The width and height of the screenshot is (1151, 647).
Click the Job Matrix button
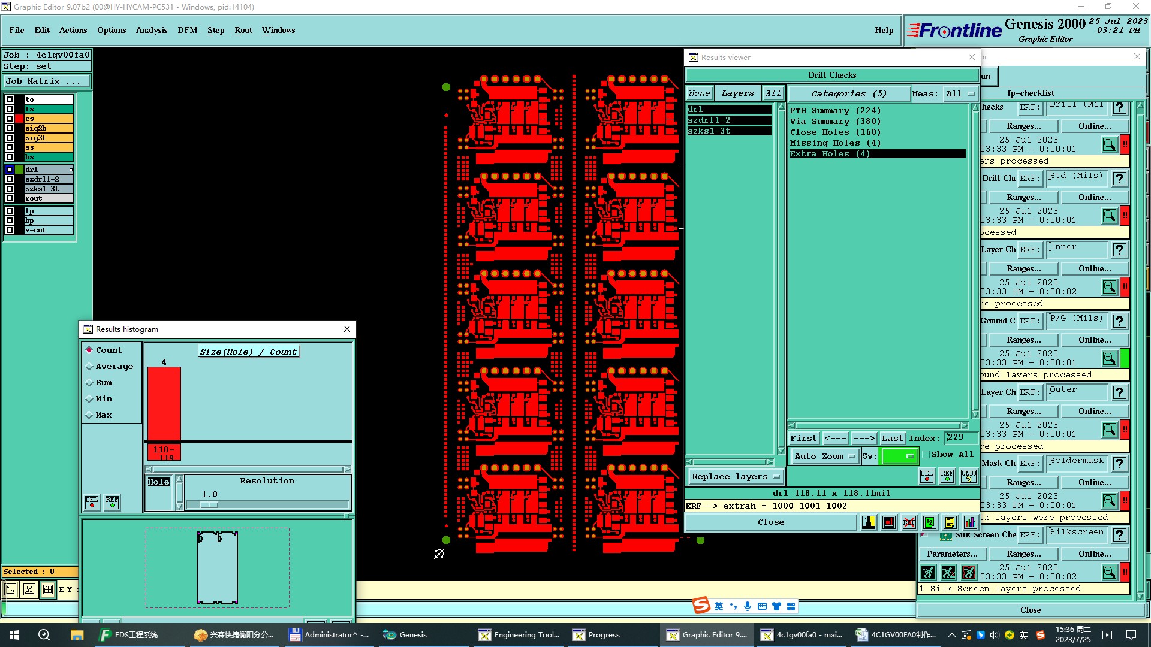point(47,81)
